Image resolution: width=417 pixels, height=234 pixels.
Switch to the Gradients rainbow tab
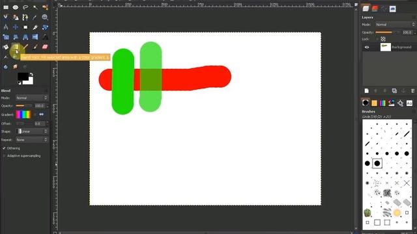(x=382, y=103)
